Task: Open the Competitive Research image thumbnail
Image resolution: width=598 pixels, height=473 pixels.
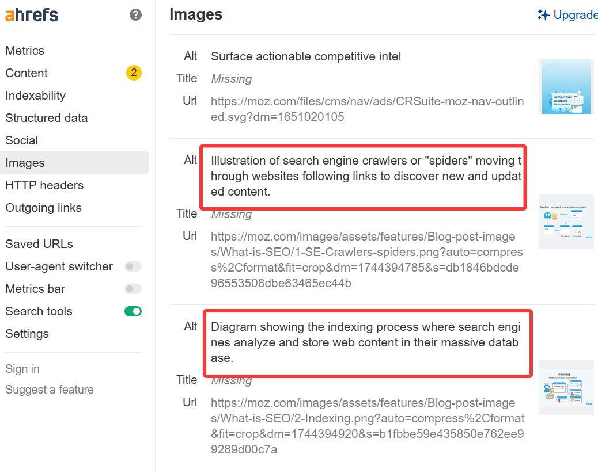Action: tap(566, 86)
